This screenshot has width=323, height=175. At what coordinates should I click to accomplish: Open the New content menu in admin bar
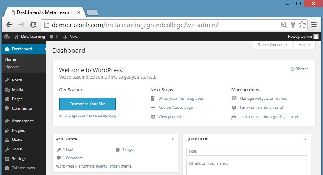coord(70,37)
